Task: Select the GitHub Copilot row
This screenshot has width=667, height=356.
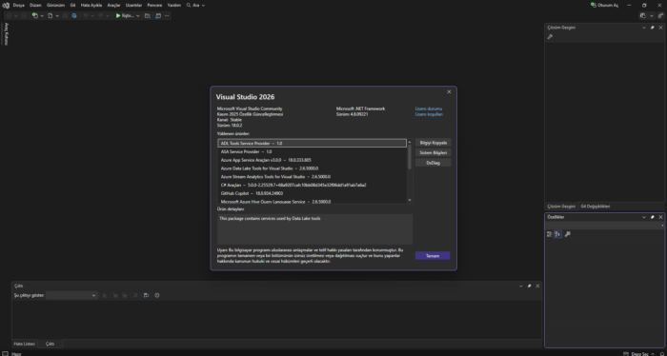Action: 313,193
